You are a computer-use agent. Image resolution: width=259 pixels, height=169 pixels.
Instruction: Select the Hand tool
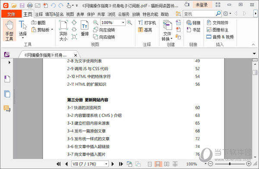[9, 31]
